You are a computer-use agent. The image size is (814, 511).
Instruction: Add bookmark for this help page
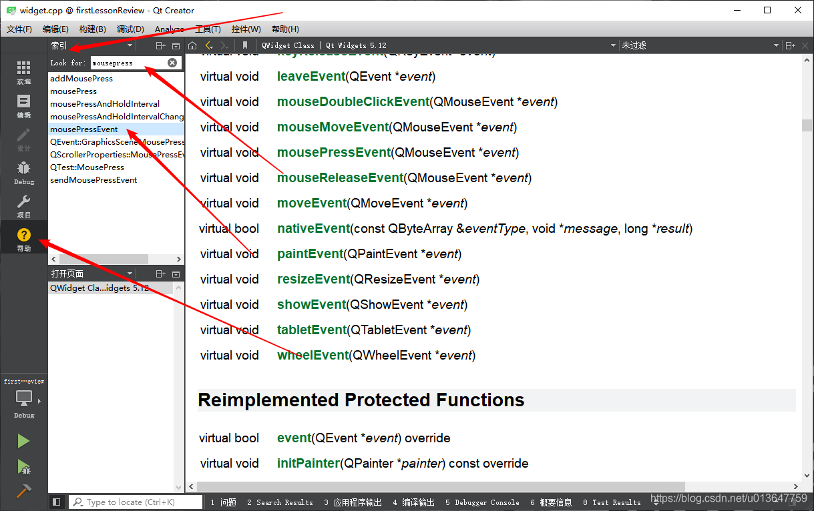pyautogui.click(x=245, y=45)
